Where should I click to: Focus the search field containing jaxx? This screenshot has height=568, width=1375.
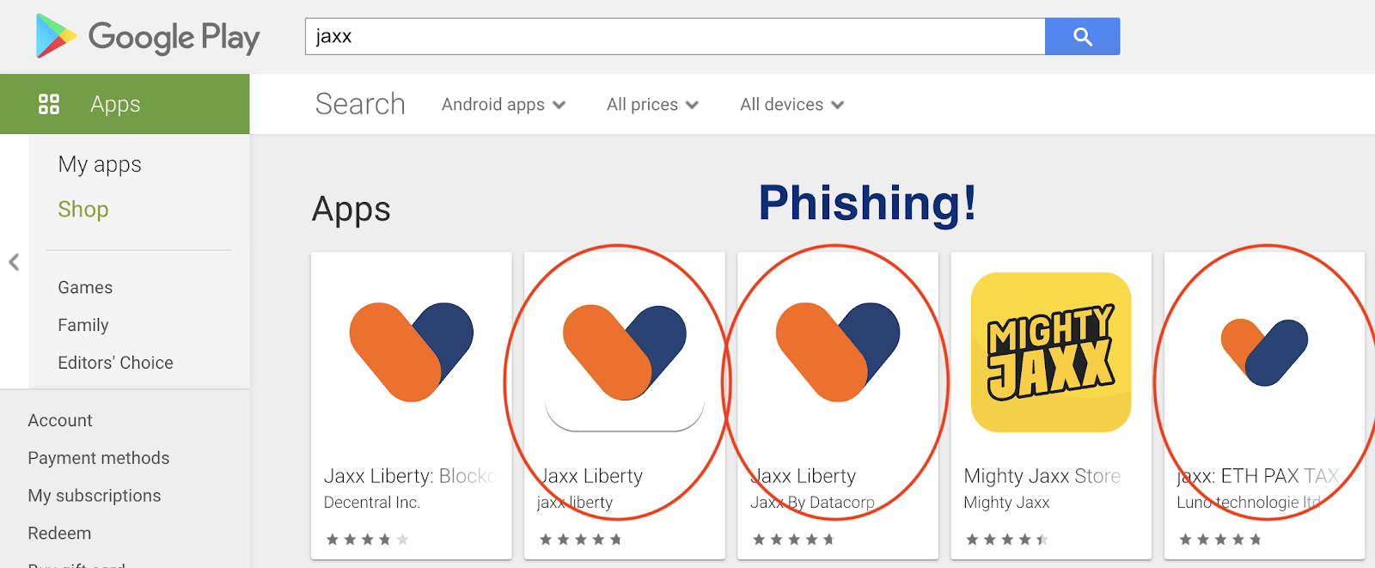(x=675, y=37)
